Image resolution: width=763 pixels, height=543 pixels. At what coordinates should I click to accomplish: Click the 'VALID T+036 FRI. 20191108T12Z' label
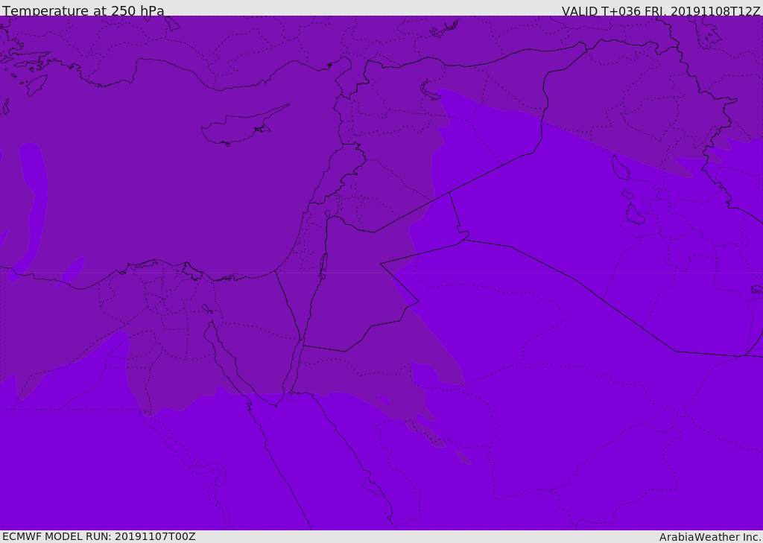pyautogui.click(x=660, y=11)
